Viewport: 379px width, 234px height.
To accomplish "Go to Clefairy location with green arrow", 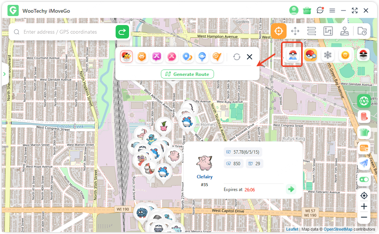I will 291,189.
